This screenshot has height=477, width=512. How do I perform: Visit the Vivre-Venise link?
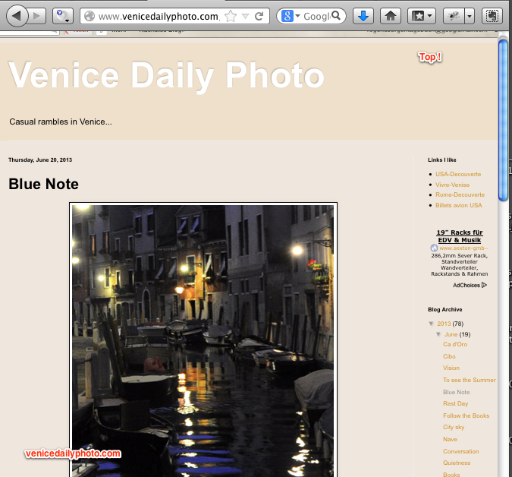pos(452,185)
